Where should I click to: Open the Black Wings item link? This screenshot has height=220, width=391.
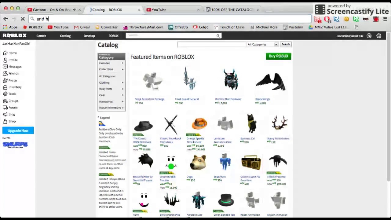click(262, 99)
